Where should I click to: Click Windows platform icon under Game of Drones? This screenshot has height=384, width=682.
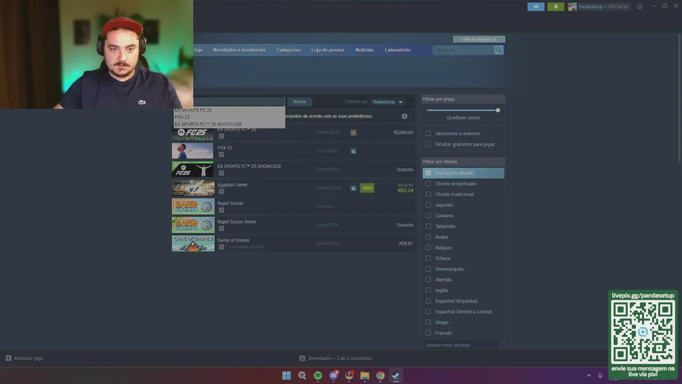pos(221,247)
